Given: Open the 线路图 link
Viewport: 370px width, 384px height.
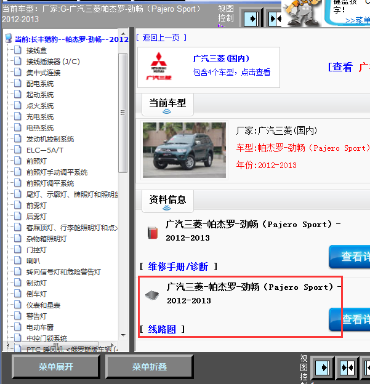Looking at the screenshot, I should (162, 329).
